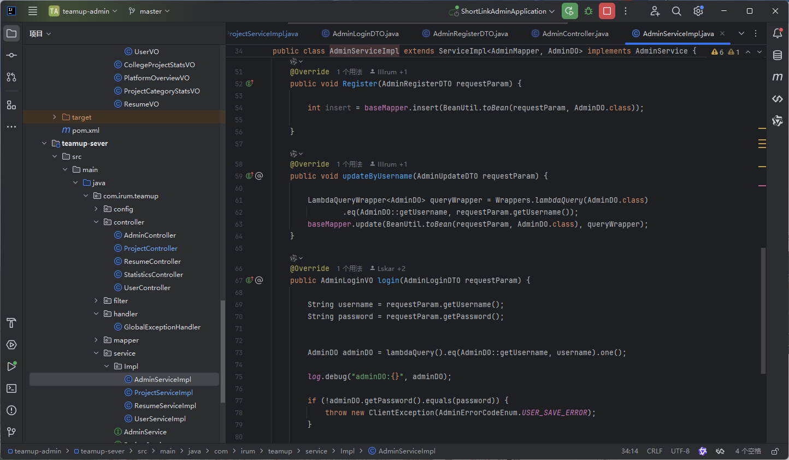789x460 pixels.
Task: Open the Project tool window
Action: point(11,33)
